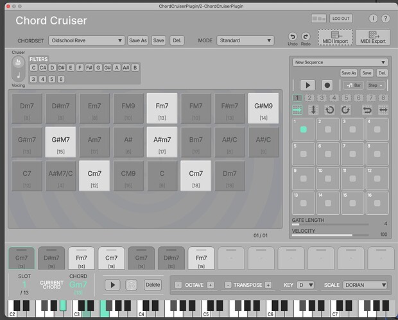Delete chordset with Del. button

coord(177,40)
